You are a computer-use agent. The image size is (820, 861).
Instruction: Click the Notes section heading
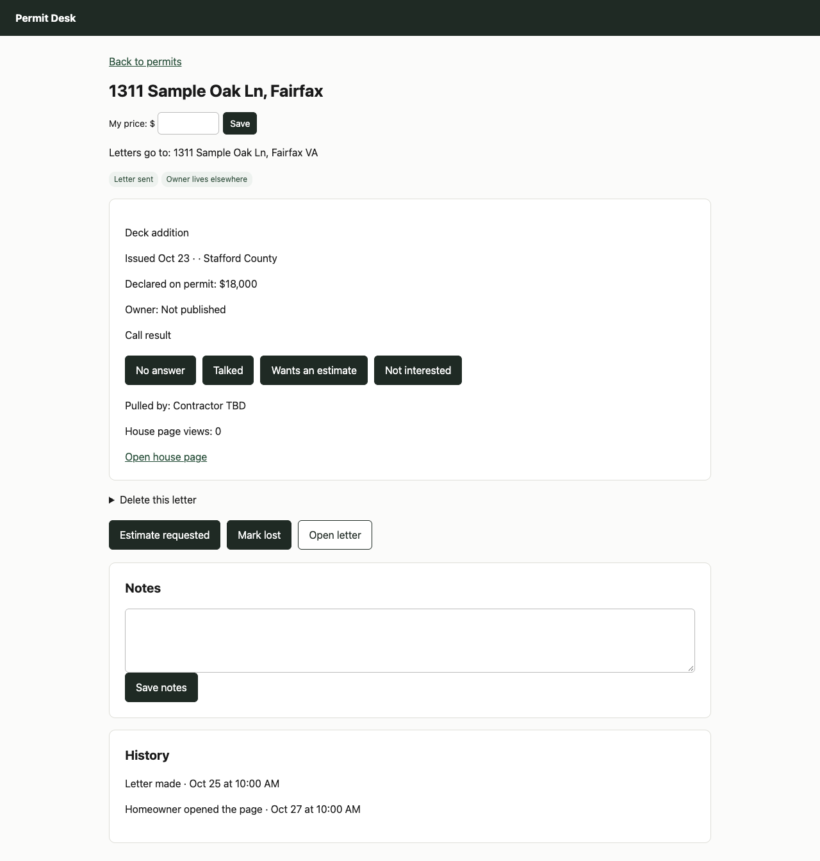click(143, 588)
